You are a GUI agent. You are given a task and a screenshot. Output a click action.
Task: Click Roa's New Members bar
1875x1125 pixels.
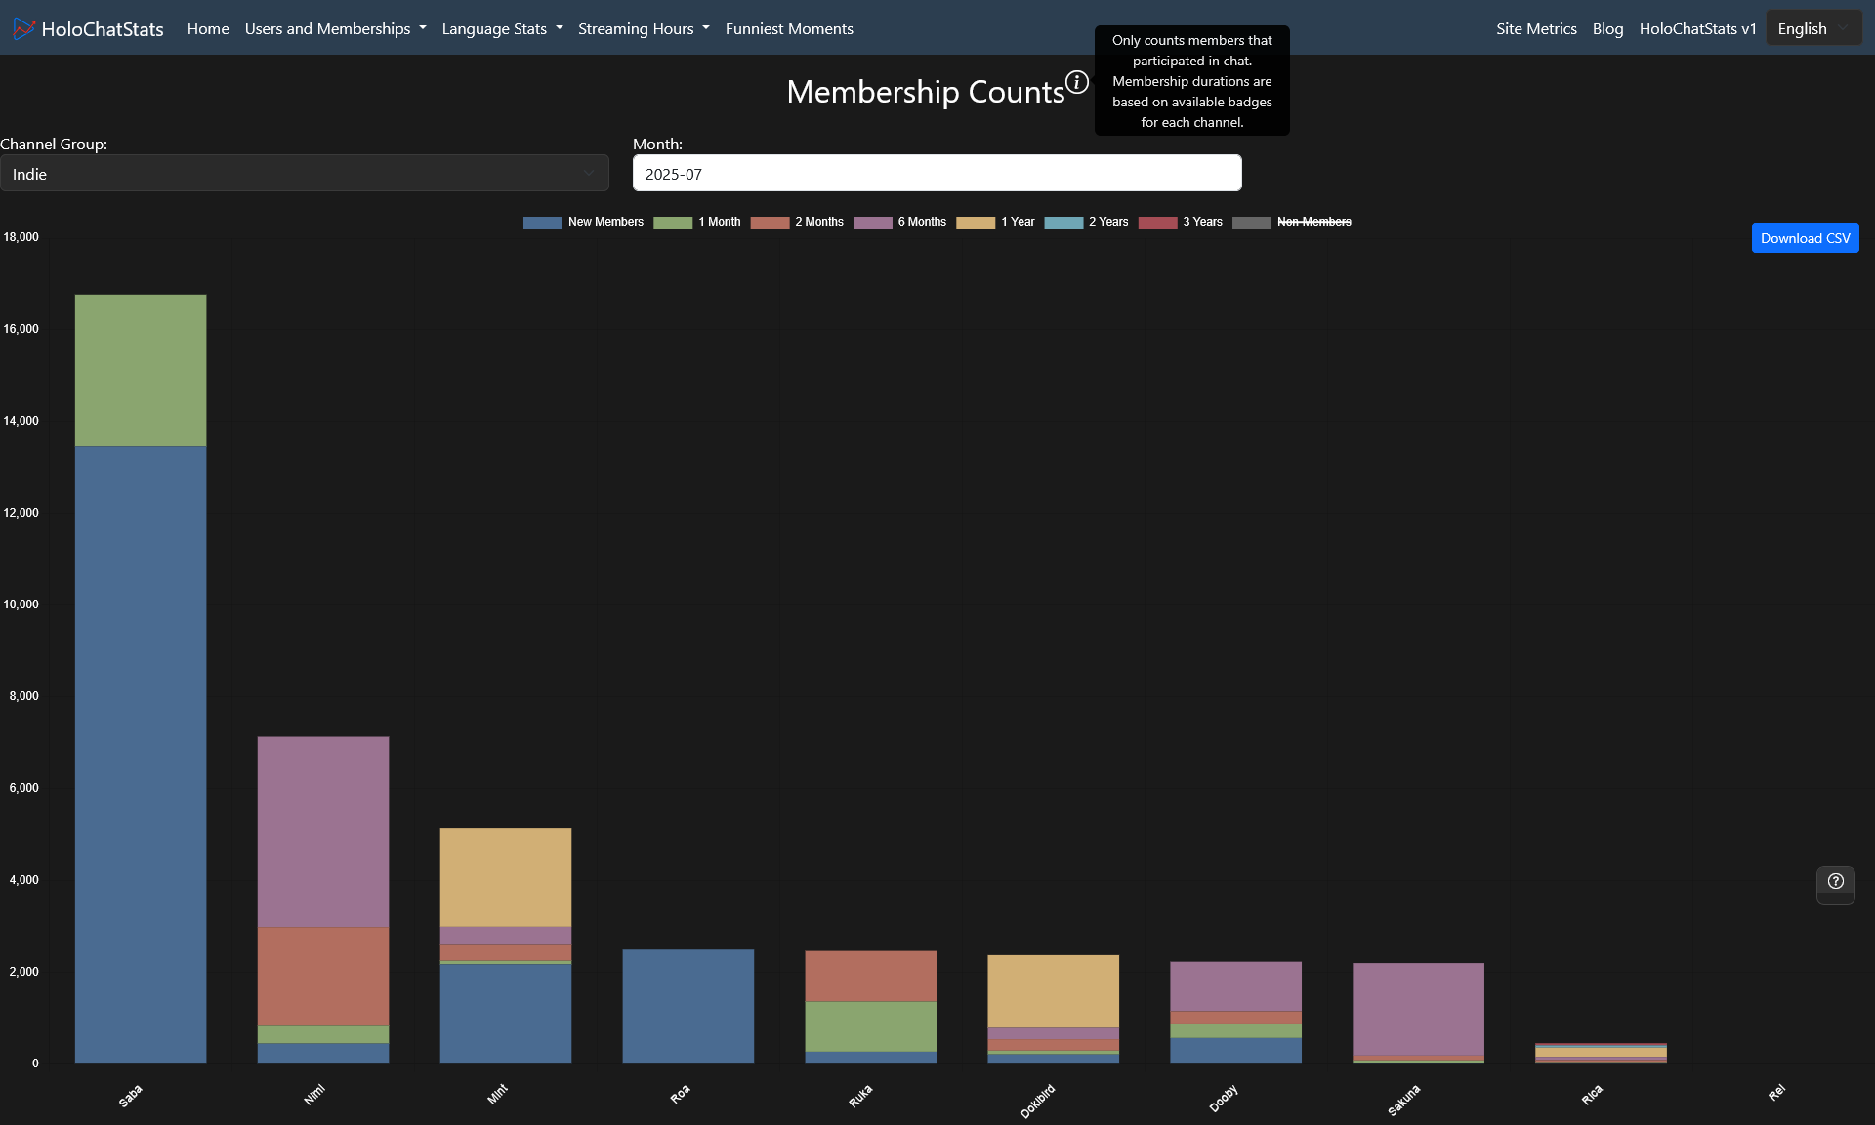[x=688, y=1007]
